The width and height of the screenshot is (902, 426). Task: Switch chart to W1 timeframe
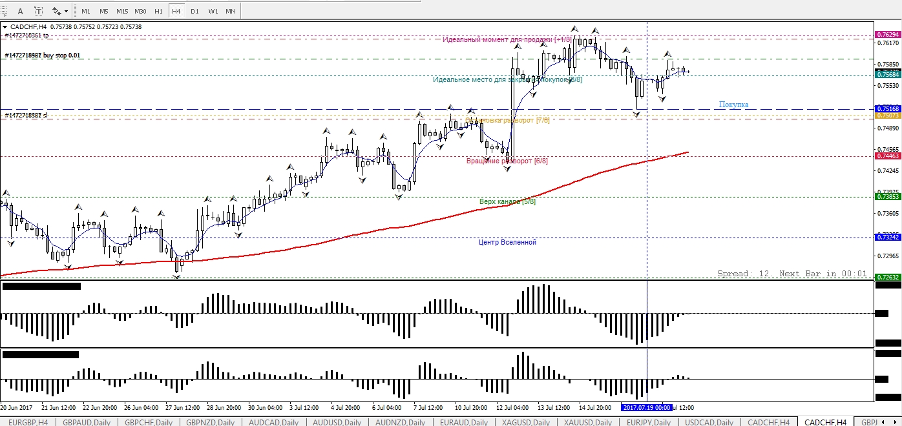coord(213,11)
